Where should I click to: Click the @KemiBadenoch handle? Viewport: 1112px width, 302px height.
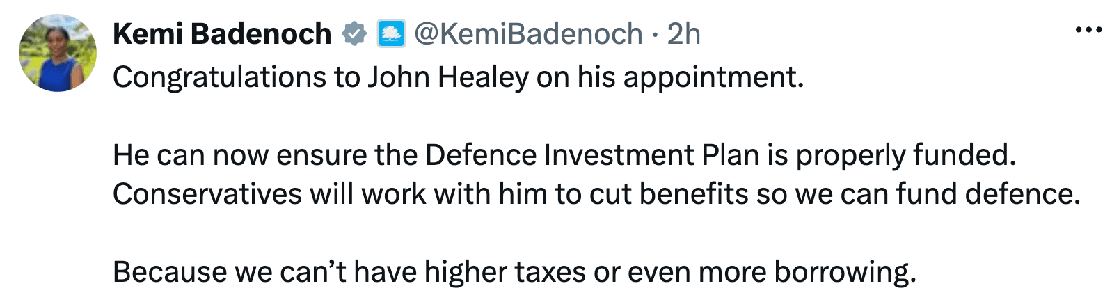coord(528,33)
